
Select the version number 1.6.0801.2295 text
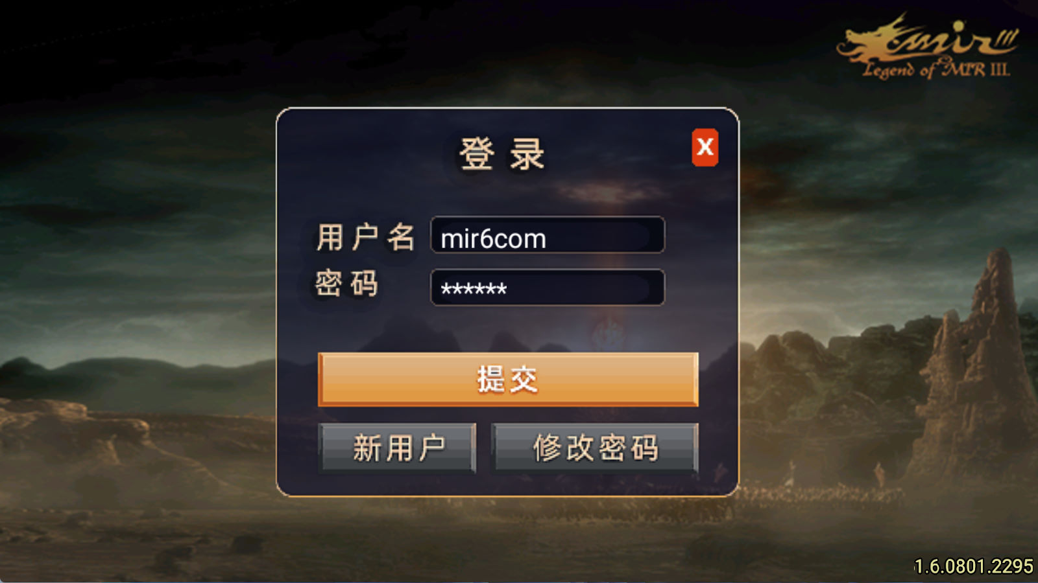coord(973,566)
